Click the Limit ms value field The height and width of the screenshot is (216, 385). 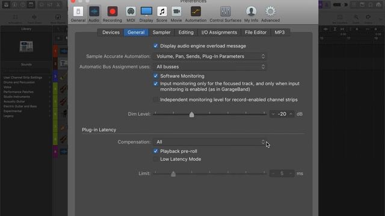[x=282, y=173]
